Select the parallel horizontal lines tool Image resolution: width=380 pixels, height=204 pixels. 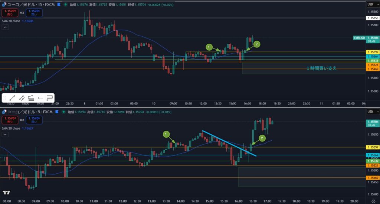50,98
